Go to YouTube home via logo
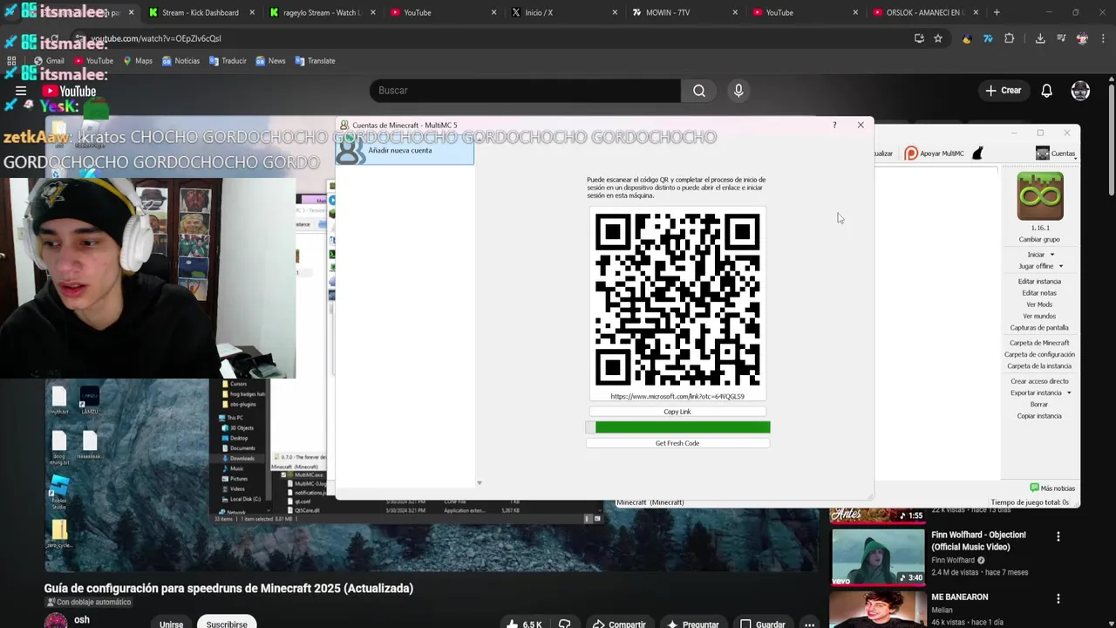 pyautogui.click(x=69, y=91)
